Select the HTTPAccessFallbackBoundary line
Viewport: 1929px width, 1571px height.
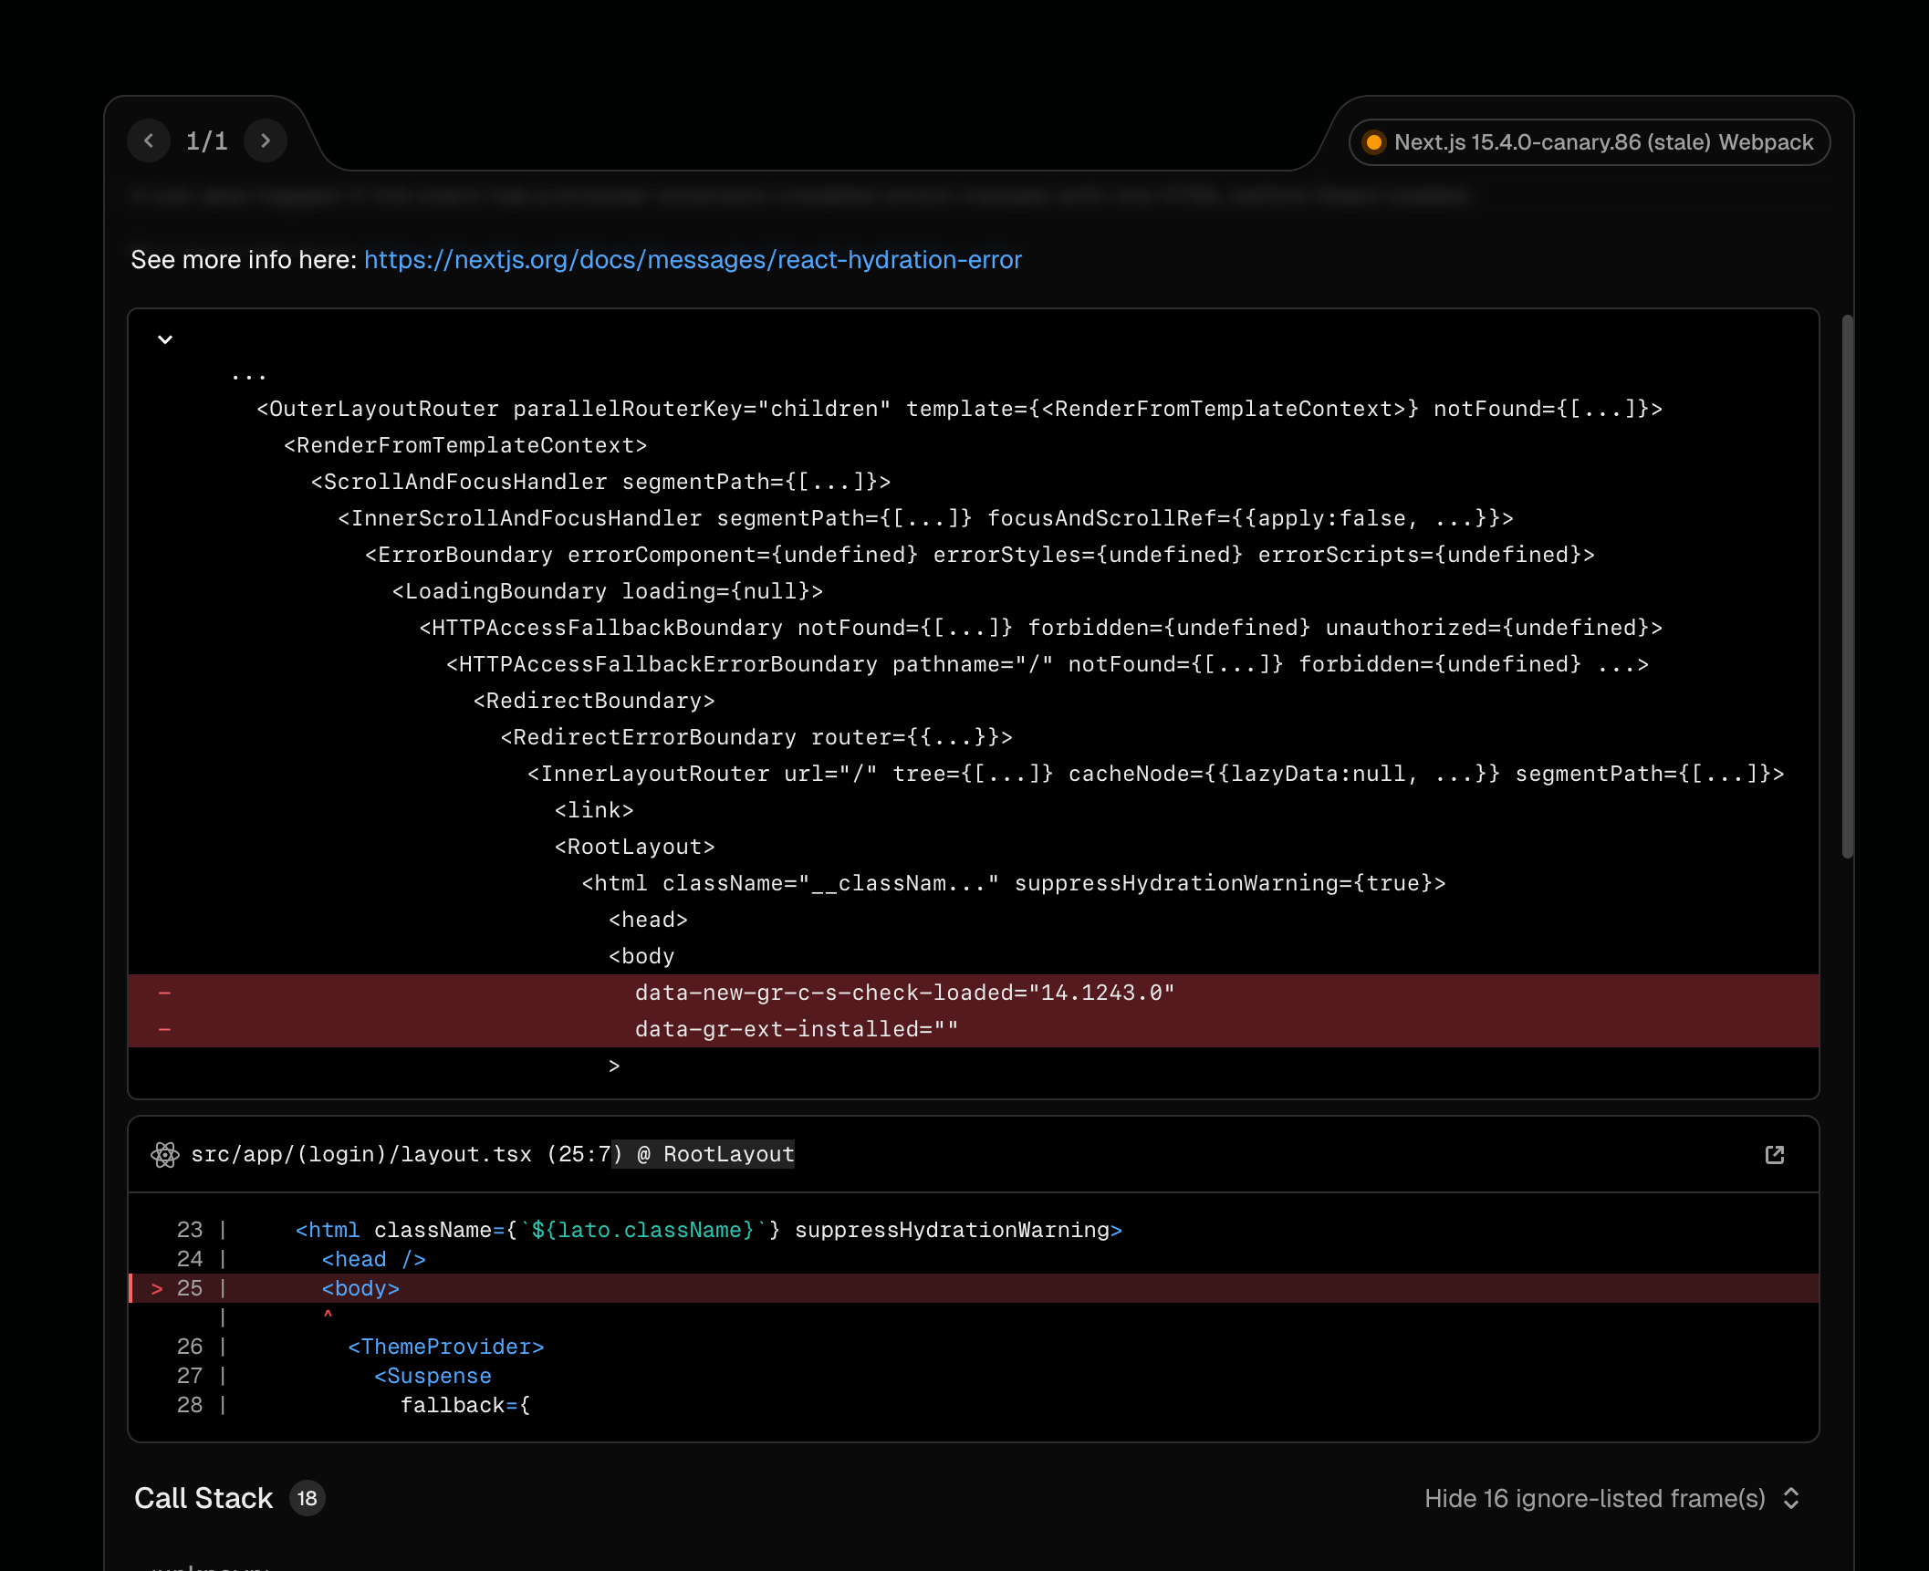click(1040, 628)
